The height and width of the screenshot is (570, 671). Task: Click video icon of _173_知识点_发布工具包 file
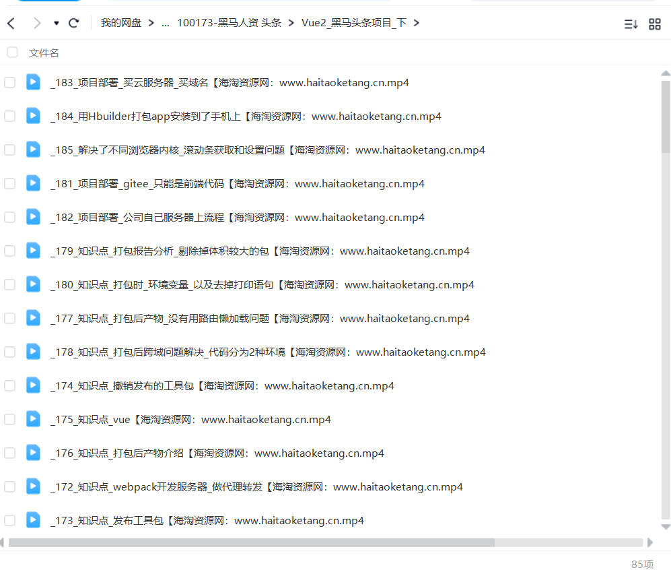[x=33, y=520]
